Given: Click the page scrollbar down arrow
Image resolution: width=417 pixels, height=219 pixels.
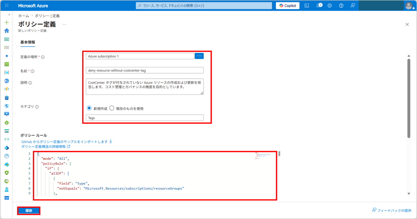Looking at the screenshot, I should click(x=409, y=194).
